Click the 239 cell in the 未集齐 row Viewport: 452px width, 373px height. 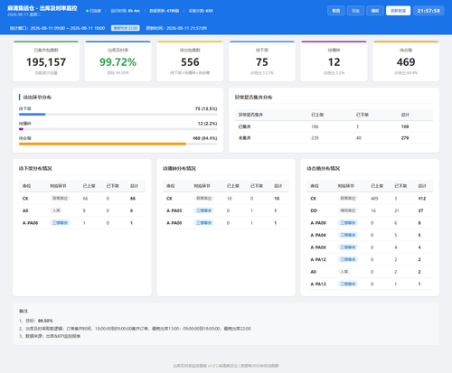(315, 138)
